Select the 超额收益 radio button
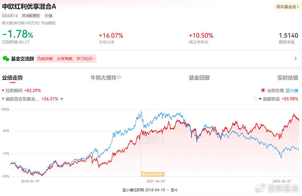The width and height of the screenshot is (302, 196). (x=256, y=99)
